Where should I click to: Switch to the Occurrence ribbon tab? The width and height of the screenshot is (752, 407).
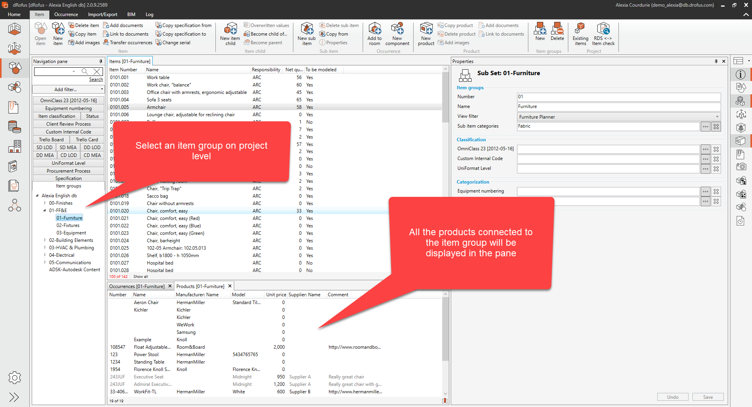click(x=66, y=14)
